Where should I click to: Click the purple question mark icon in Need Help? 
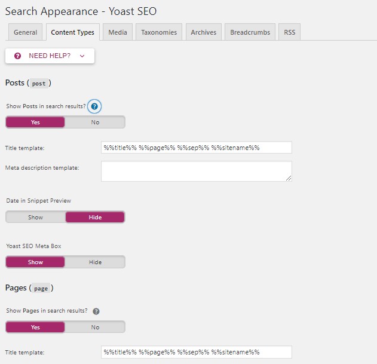coord(17,56)
